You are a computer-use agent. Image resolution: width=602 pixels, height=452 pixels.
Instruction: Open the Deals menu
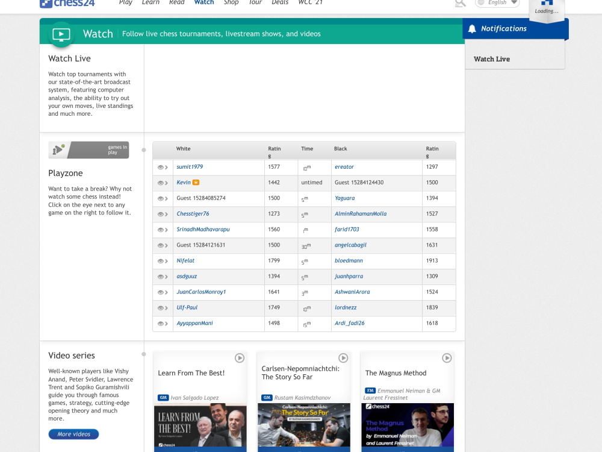click(280, 2)
